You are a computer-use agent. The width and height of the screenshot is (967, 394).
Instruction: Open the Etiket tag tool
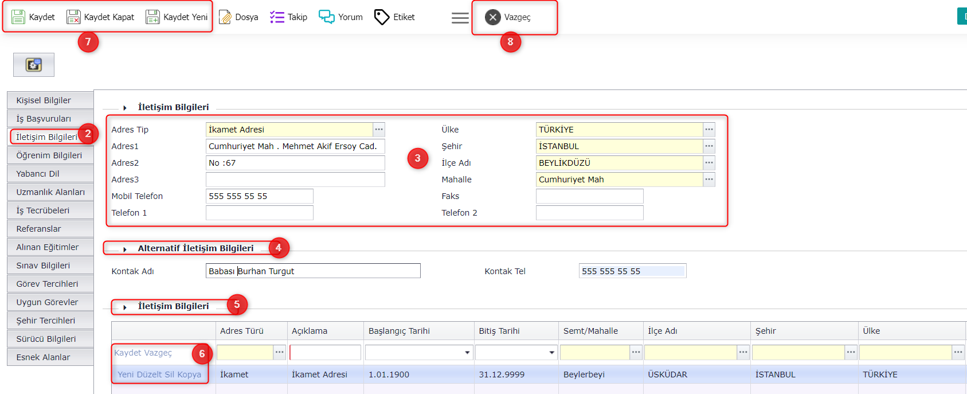394,17
